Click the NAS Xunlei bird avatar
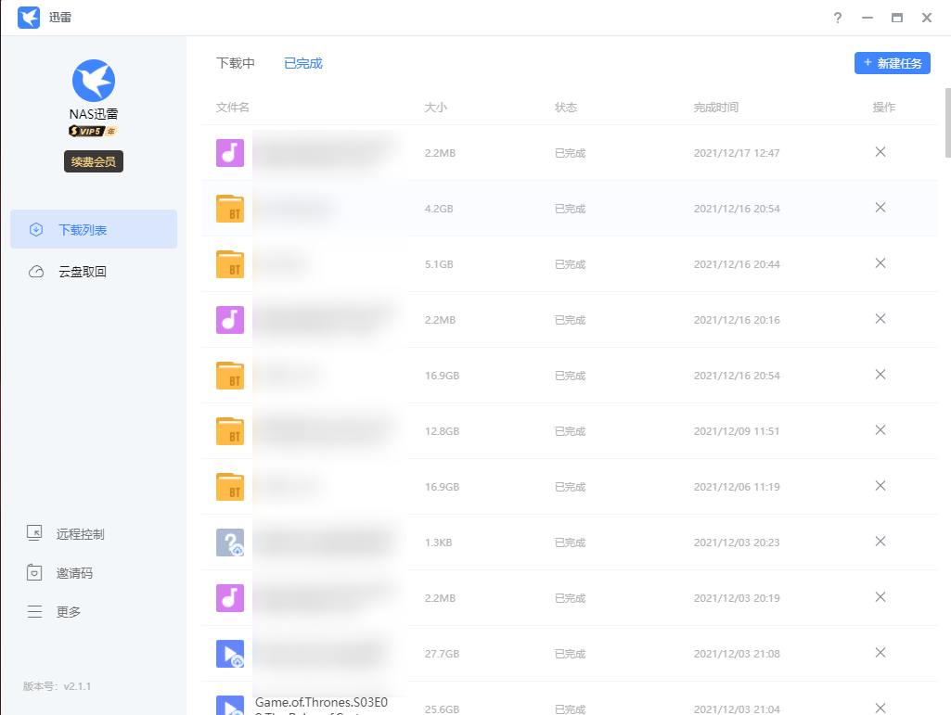 click(94, 81)
